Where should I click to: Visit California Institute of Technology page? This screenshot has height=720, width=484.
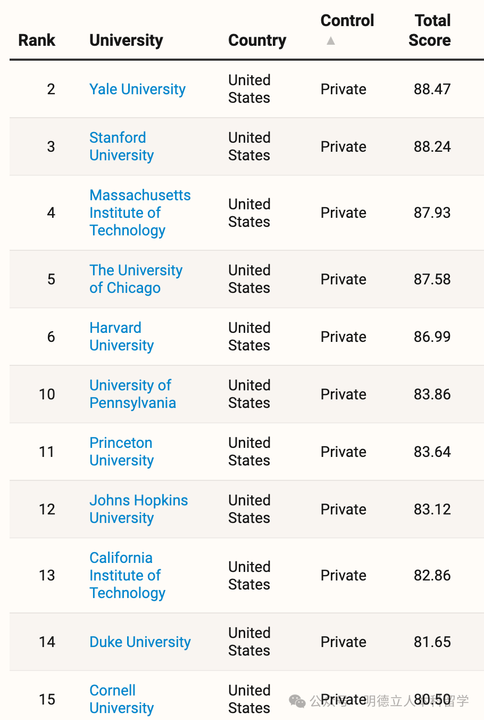tap(127, 575)
